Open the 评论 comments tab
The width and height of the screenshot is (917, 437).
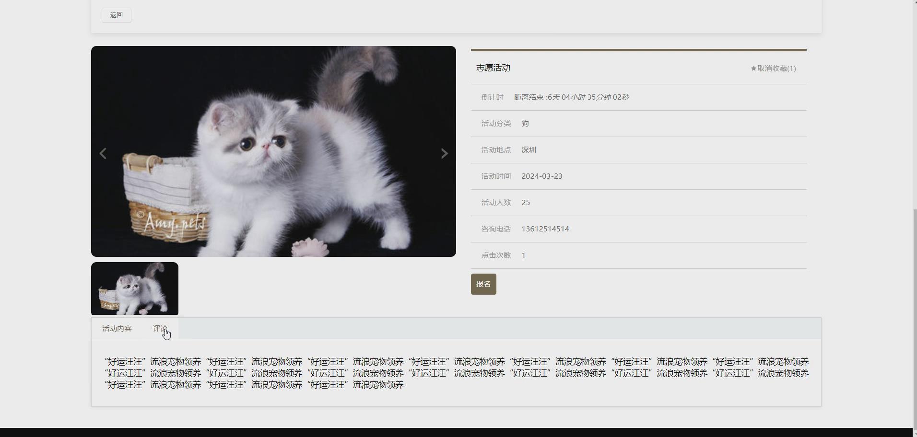coord(160,329)
